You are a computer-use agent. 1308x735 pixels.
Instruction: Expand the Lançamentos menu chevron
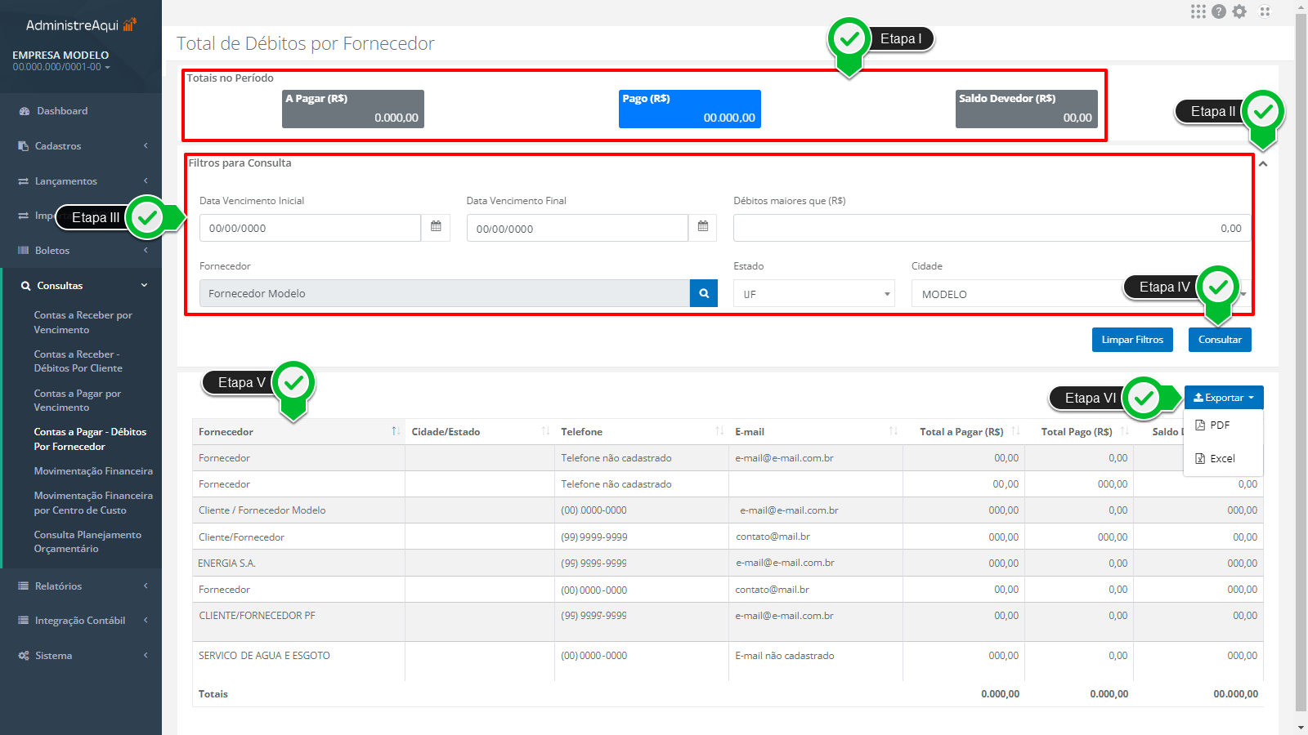click(146, 181)
